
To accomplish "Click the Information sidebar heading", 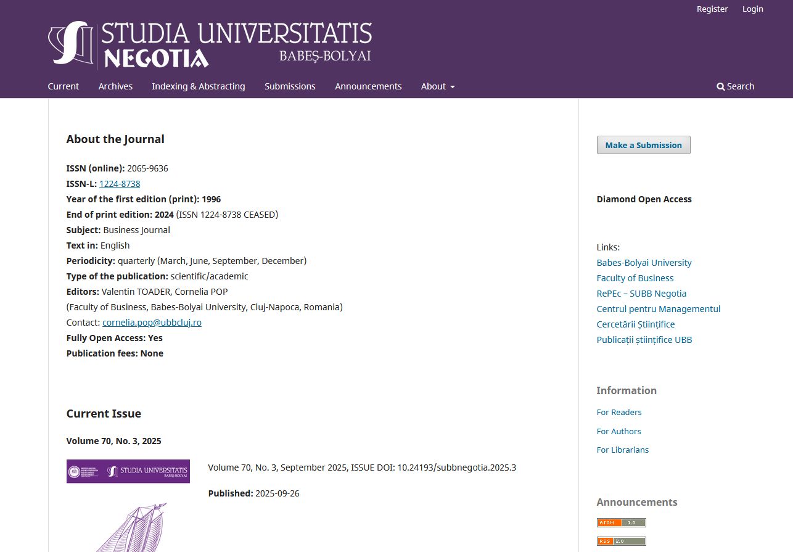I will 627,390.
